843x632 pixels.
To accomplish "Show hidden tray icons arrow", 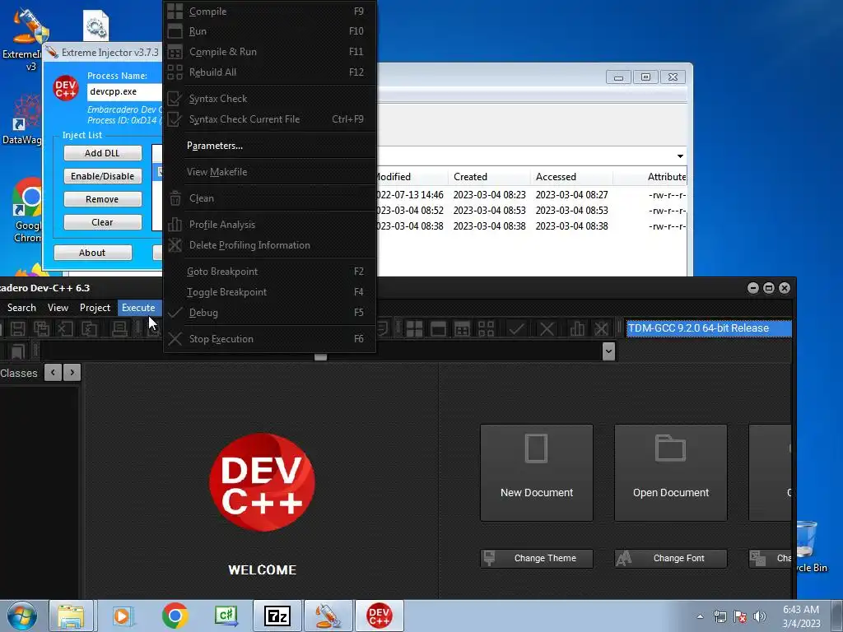I will pyautogui.click(x=700, y=616).
